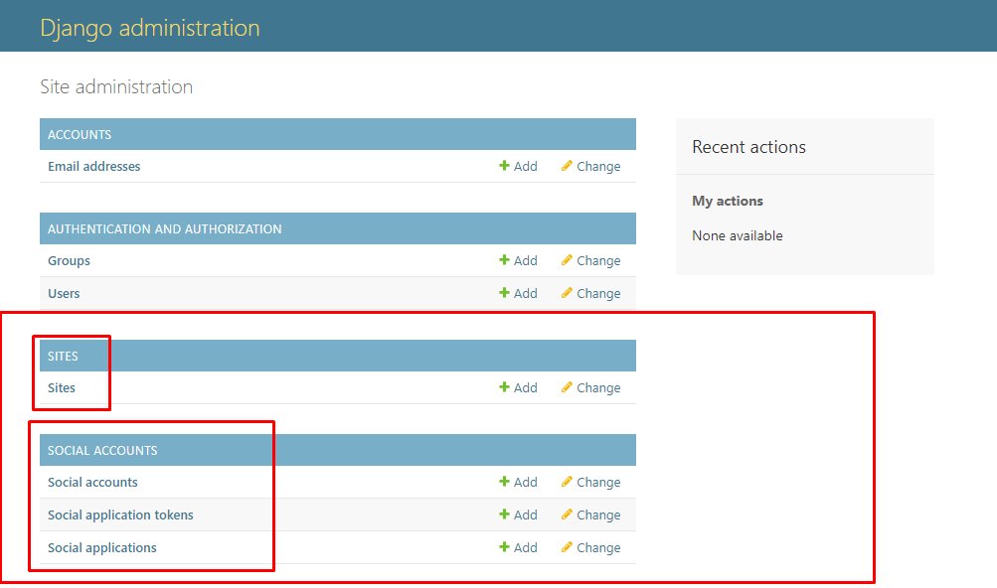Image resolution: width=997 pixels, height=588 pixels.
Task: Open the Email addresses model link
Action: point(93,167)
